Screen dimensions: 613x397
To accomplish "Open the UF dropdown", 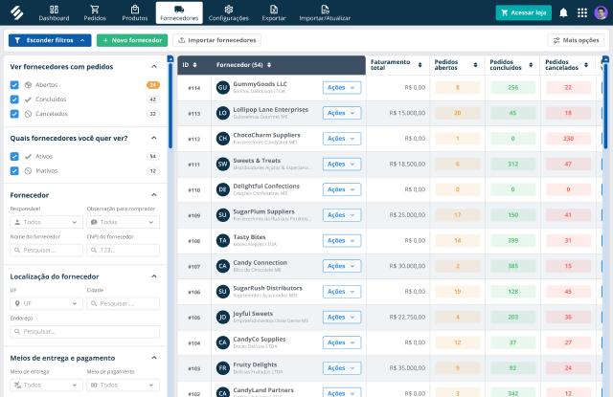I will point(46,303).
